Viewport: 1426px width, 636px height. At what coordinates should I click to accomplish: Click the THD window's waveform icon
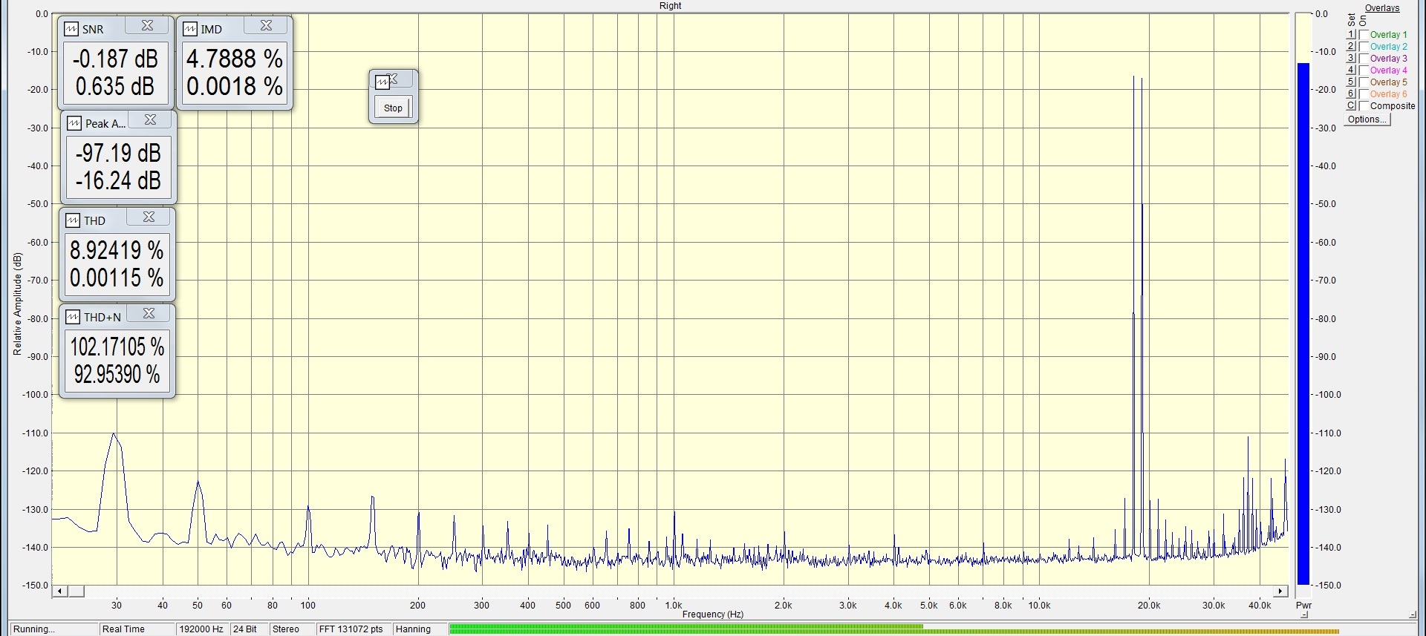[x=73, y=220]
